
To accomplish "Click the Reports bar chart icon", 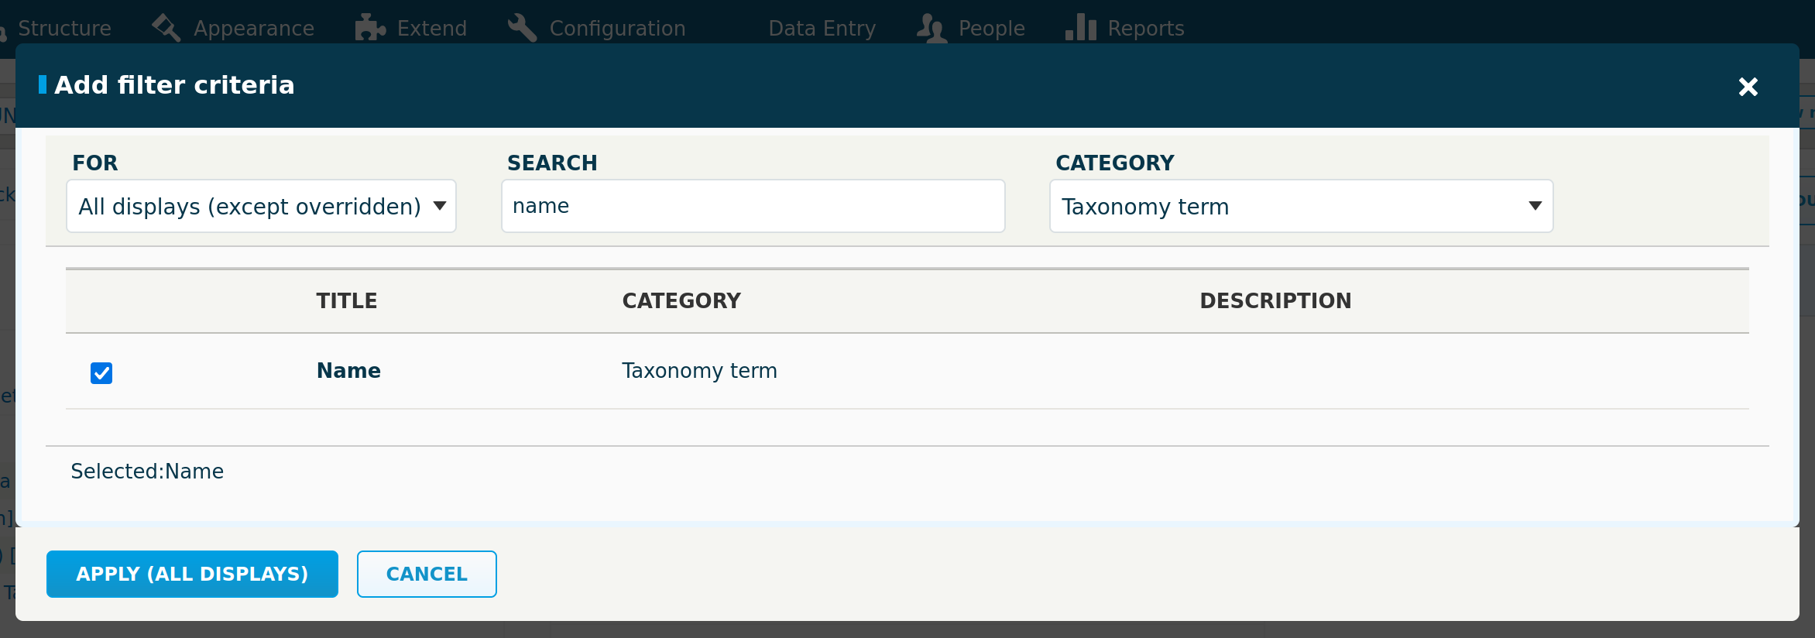I will pos(1081,27).
